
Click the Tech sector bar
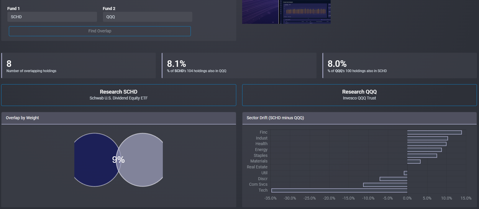pos(339,190)
